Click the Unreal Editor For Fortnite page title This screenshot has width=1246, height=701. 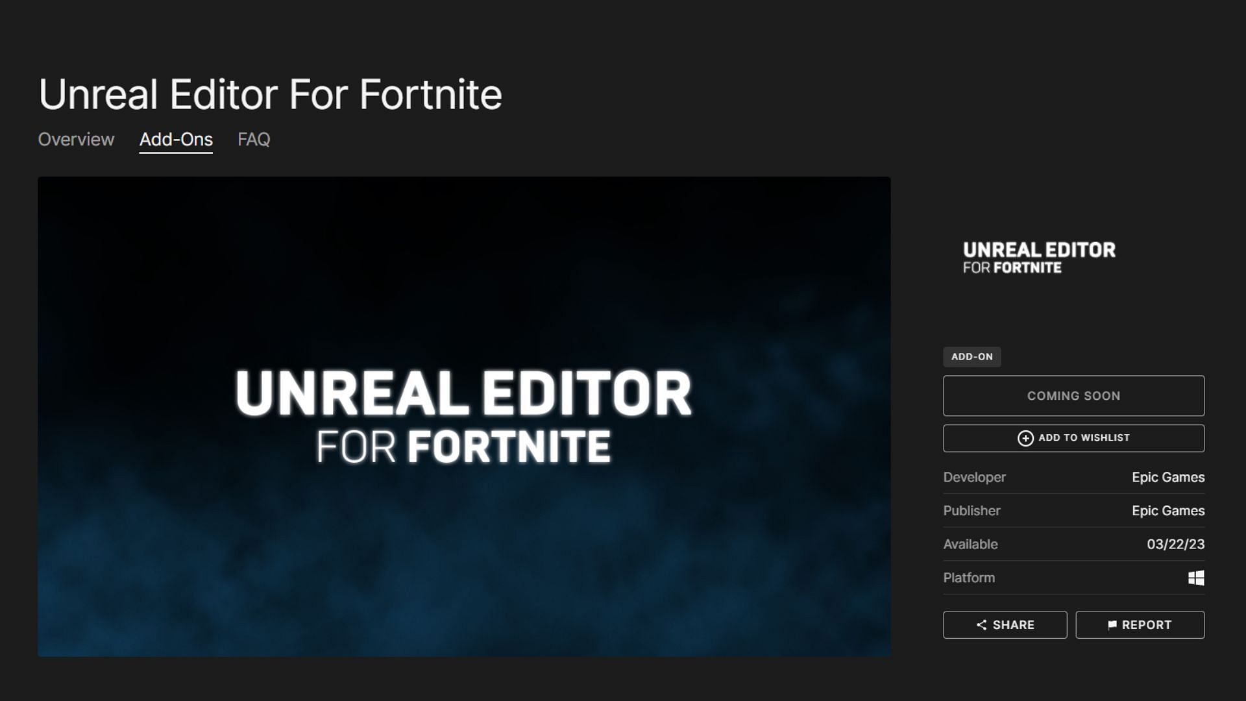point(270,95)
